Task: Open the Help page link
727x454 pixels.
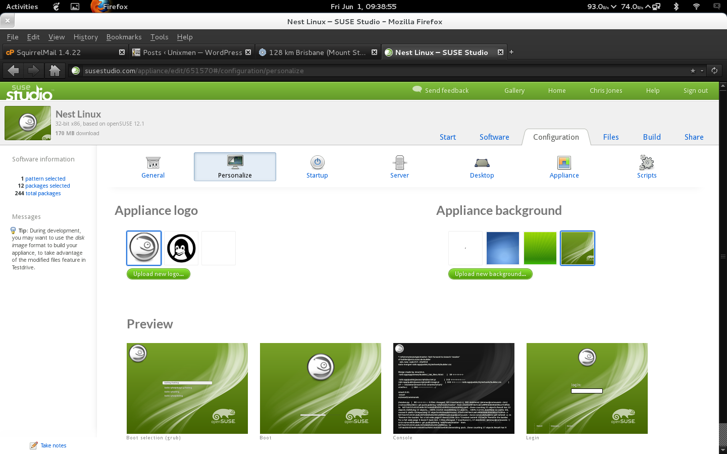Action: click(x=653, y=91)
